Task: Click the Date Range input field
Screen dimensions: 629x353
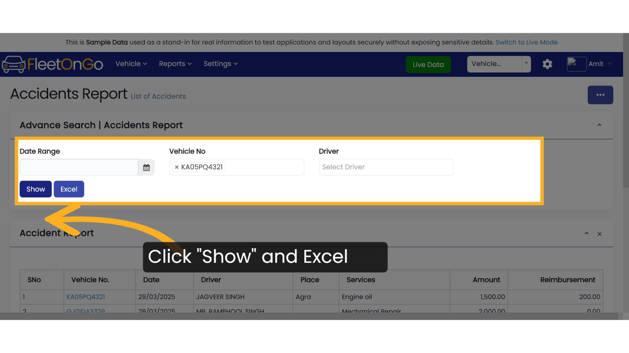Action: [x=79, y=167]
